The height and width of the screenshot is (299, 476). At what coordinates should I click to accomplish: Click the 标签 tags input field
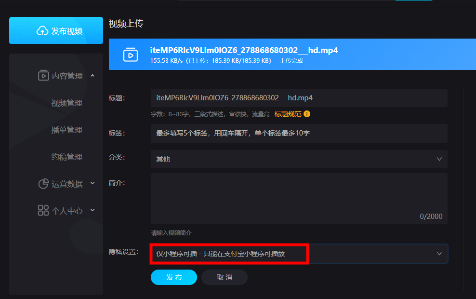coord(299,134)
